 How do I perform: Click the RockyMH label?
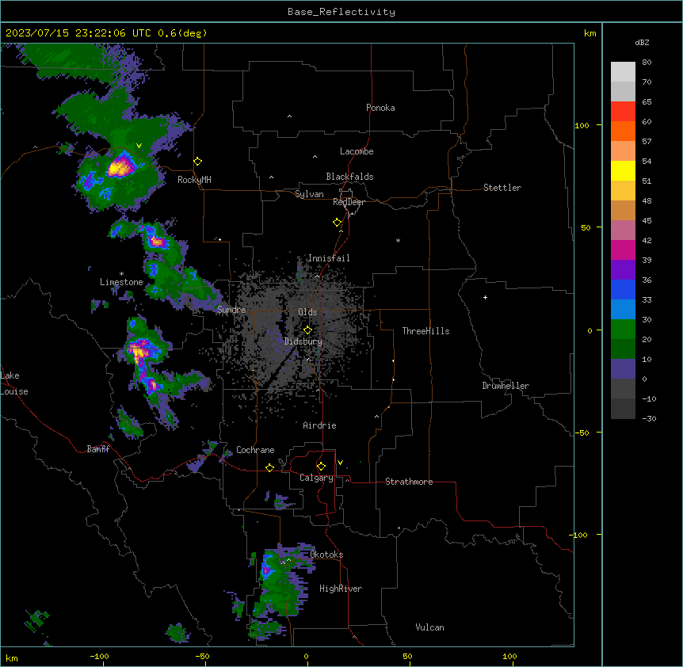[194, 180]
